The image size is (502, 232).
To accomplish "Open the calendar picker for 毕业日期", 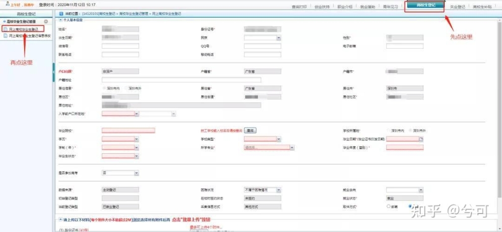I will [421, 139].
